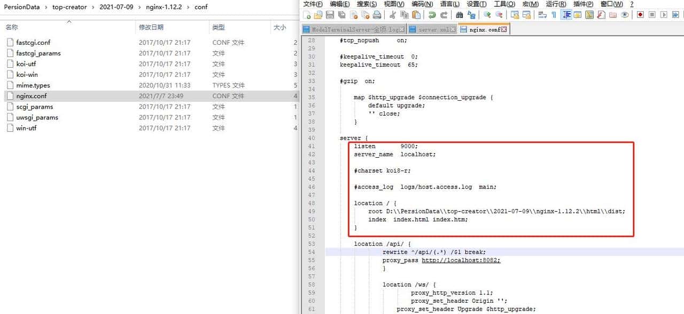The image size is (684, 314).
Task: Click the Zoom In toolbar icon
Action: tap(487, 15)
